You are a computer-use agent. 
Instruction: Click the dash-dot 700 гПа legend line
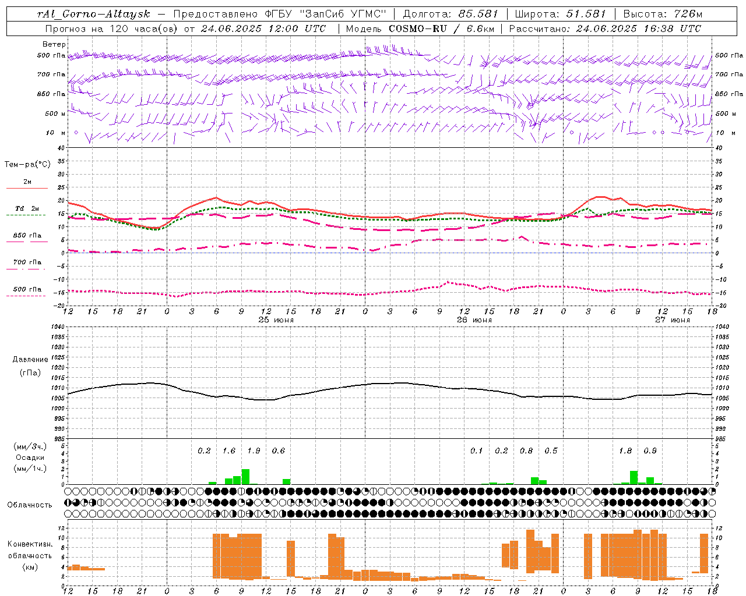(x=26, y=269)
